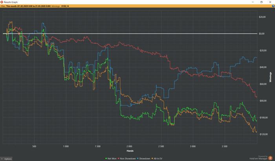This screenshot has width=275, height=161.
Task: Toggle the Net Won legend entry
Action: (111, 159)
